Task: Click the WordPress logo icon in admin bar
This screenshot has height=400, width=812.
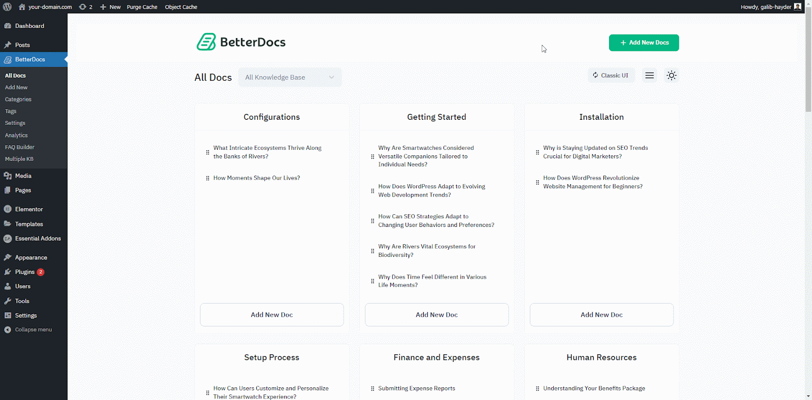Action: 7,7
